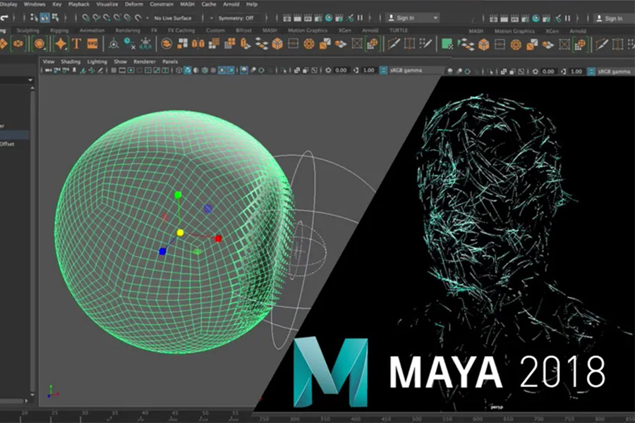Click the Image Plane icon in panel toolbar

coord(83,70)
